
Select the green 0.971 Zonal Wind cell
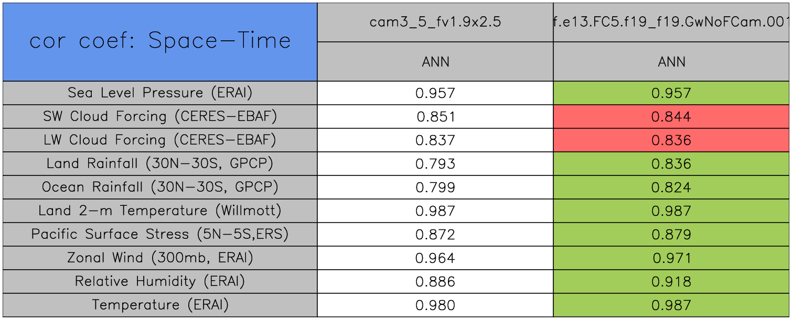[x=671, y=258]
